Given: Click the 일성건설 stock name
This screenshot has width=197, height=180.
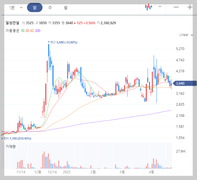Looking at the screenshot, I should (12, 23).
